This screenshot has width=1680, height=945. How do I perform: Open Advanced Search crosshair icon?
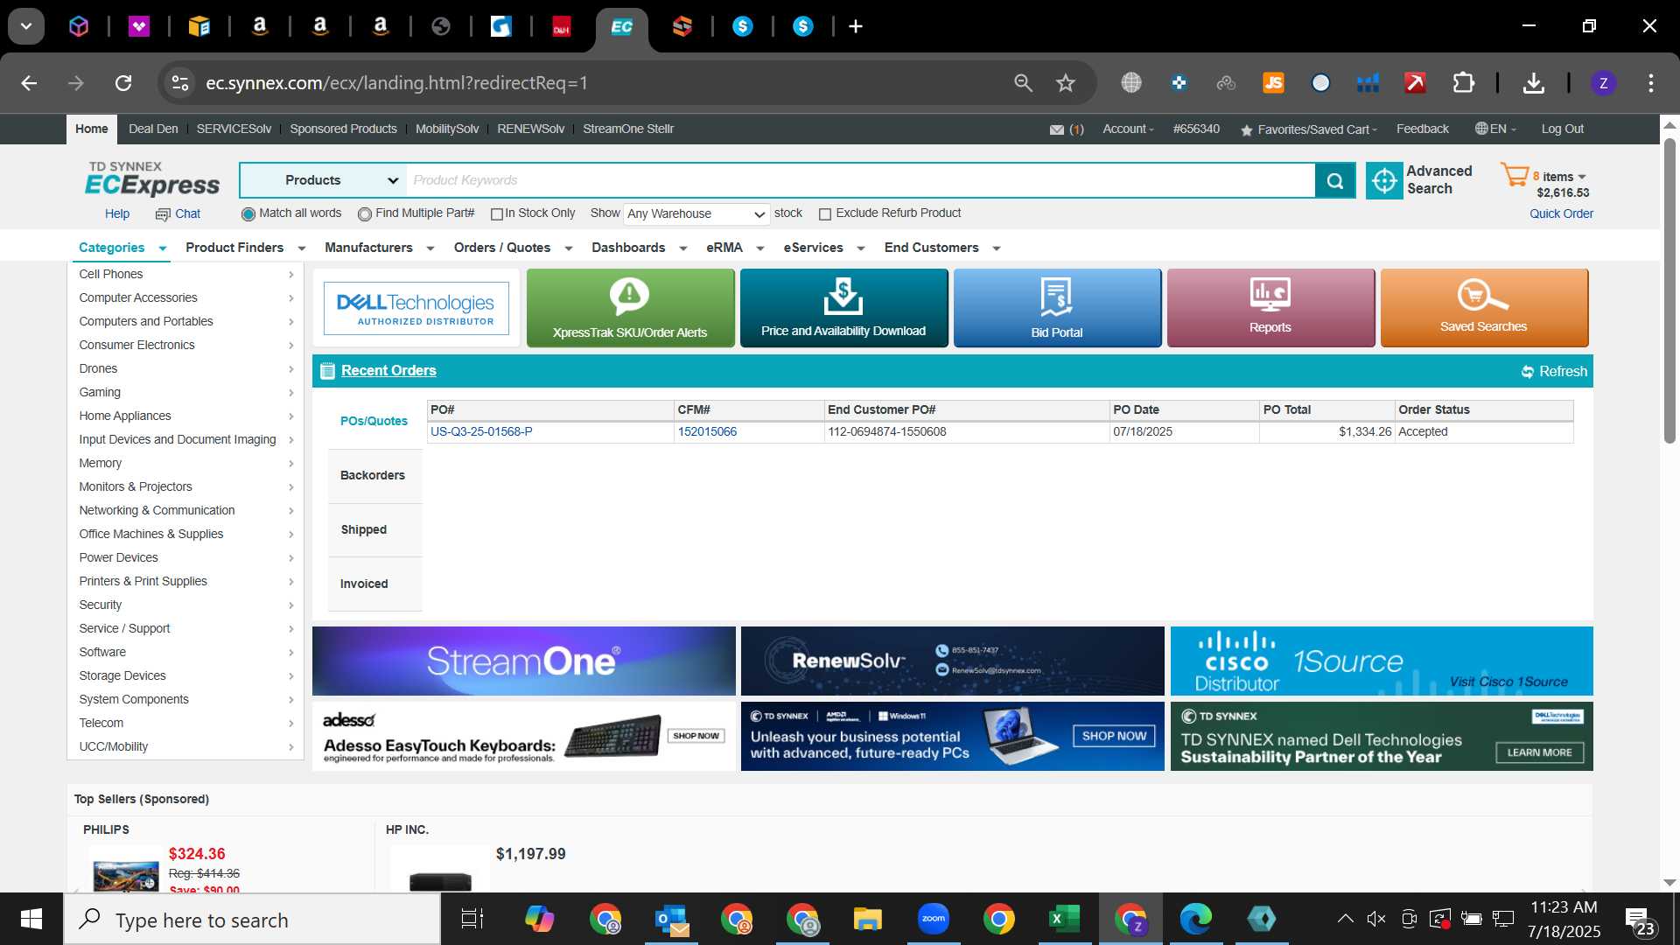point(1384,180)
